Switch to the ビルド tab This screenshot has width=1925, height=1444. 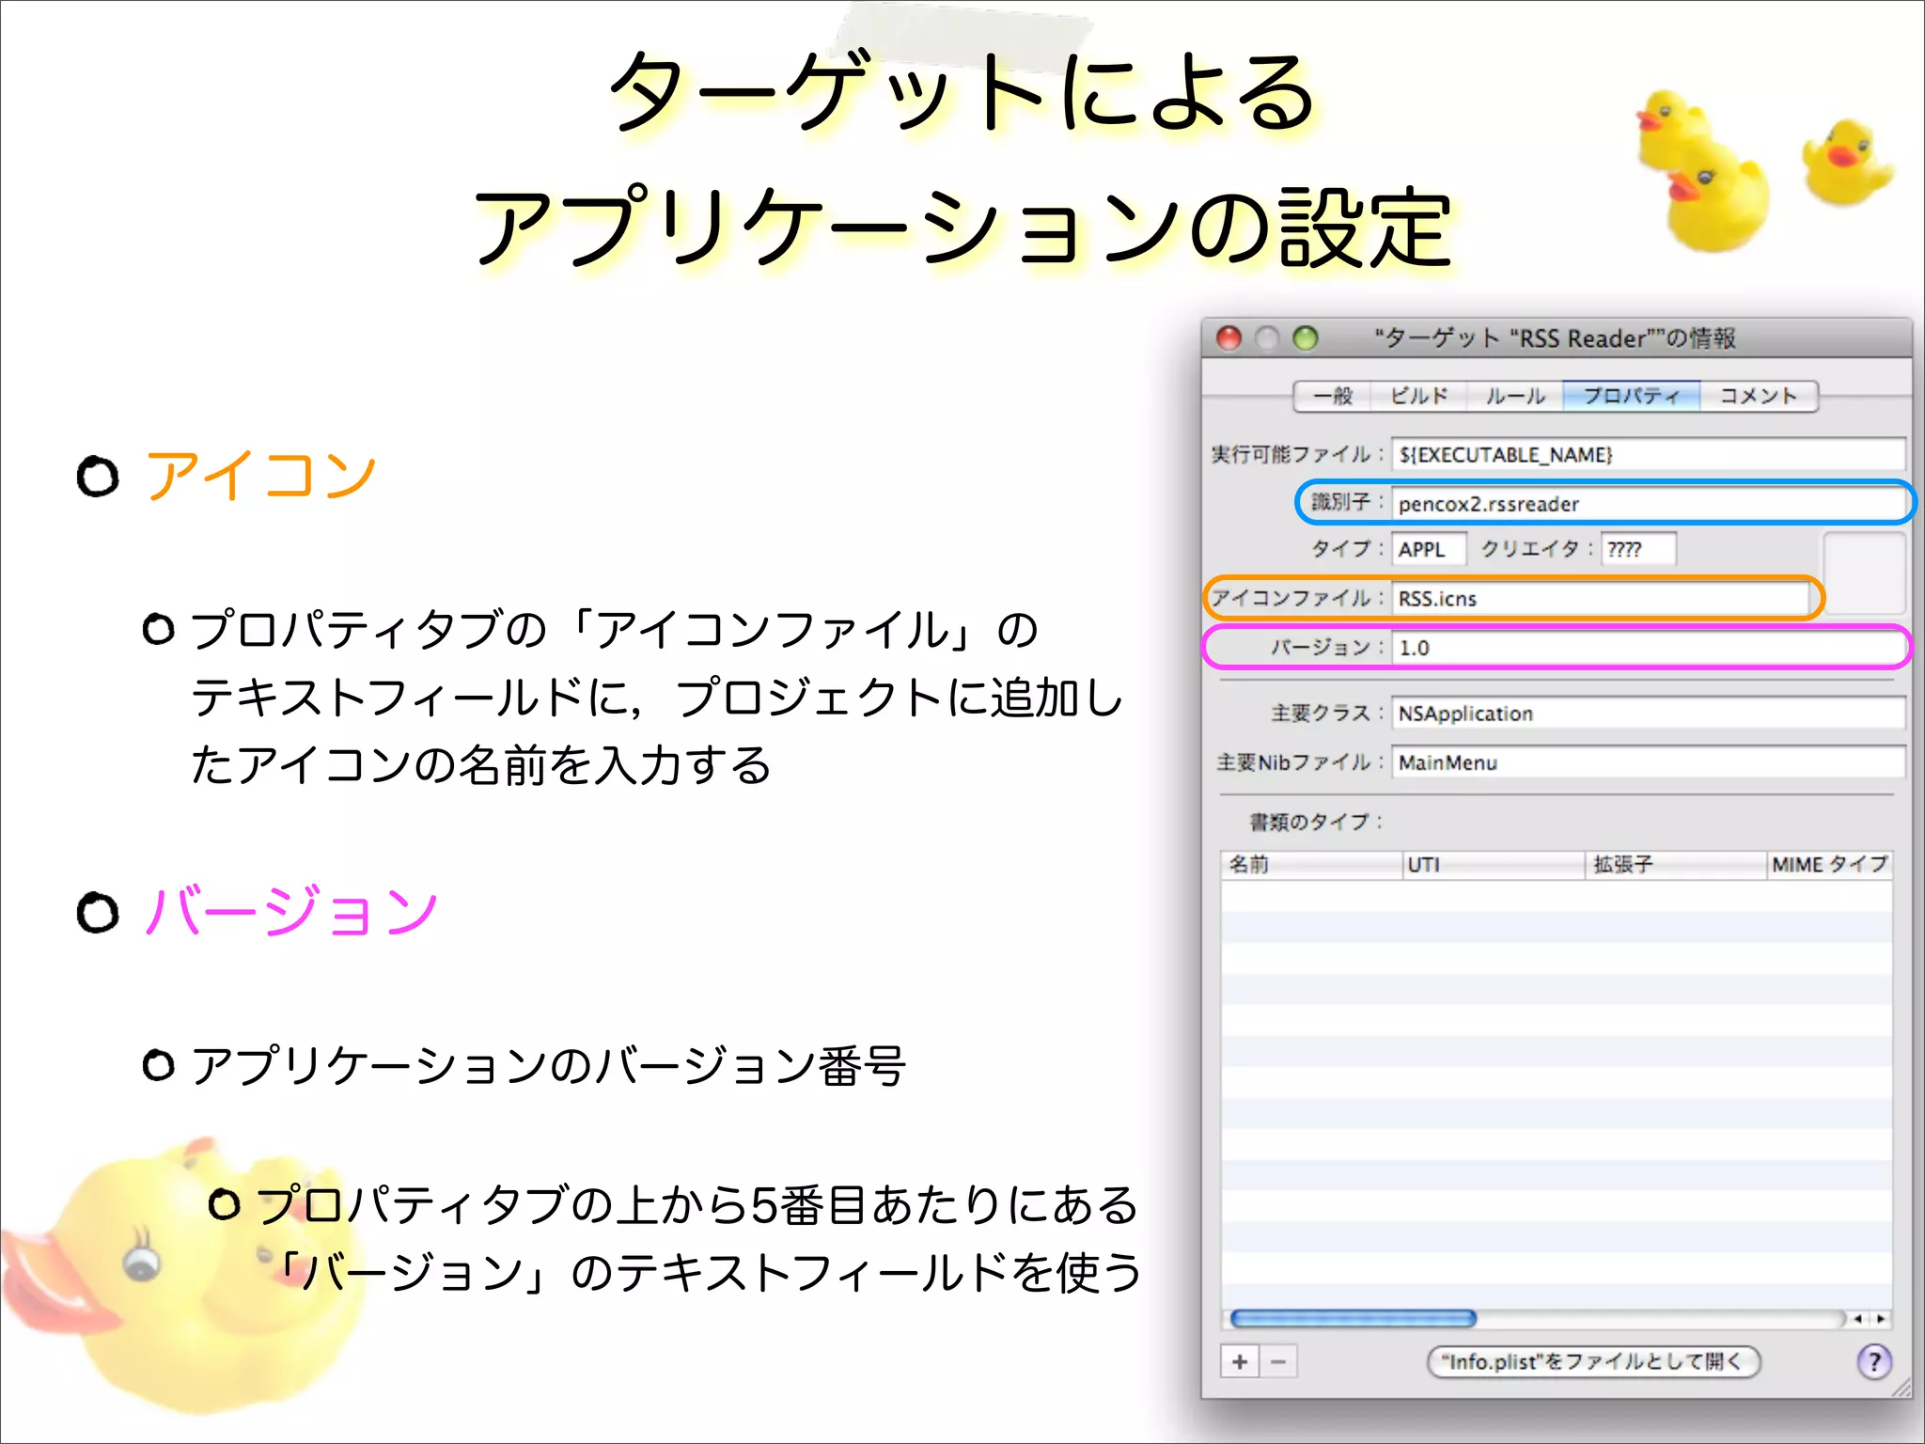tap(1418, 396)
